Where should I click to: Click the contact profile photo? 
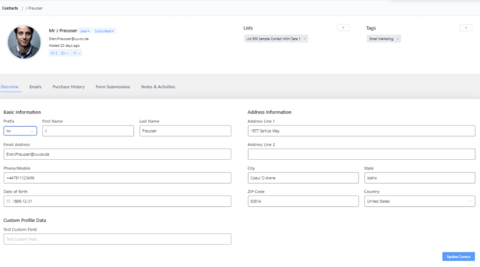[x=24, y=42]
